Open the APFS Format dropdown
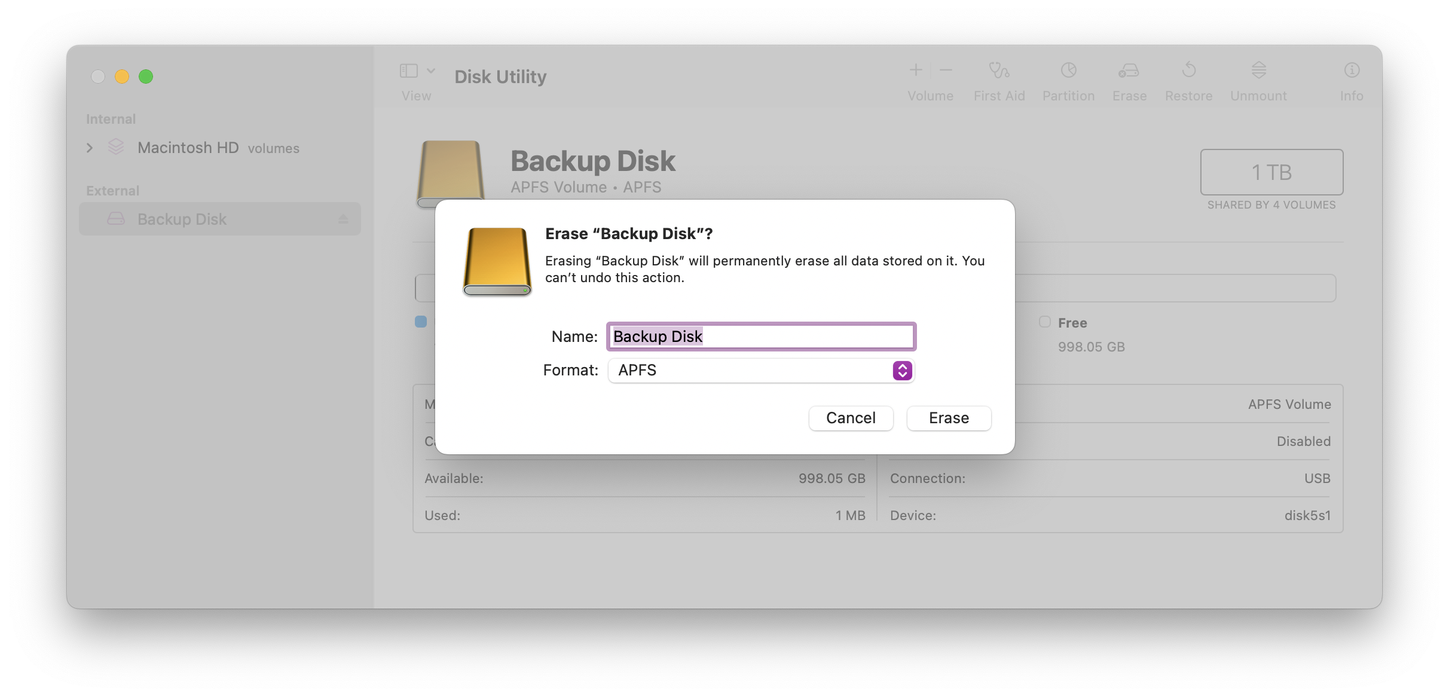1449x697 pixels. [x=761, y=371]
